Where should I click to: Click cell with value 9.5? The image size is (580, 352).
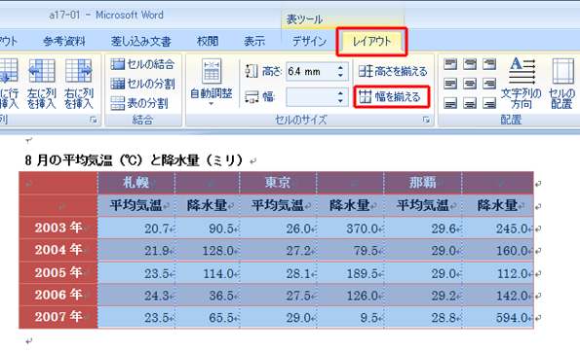pos(350,317)
